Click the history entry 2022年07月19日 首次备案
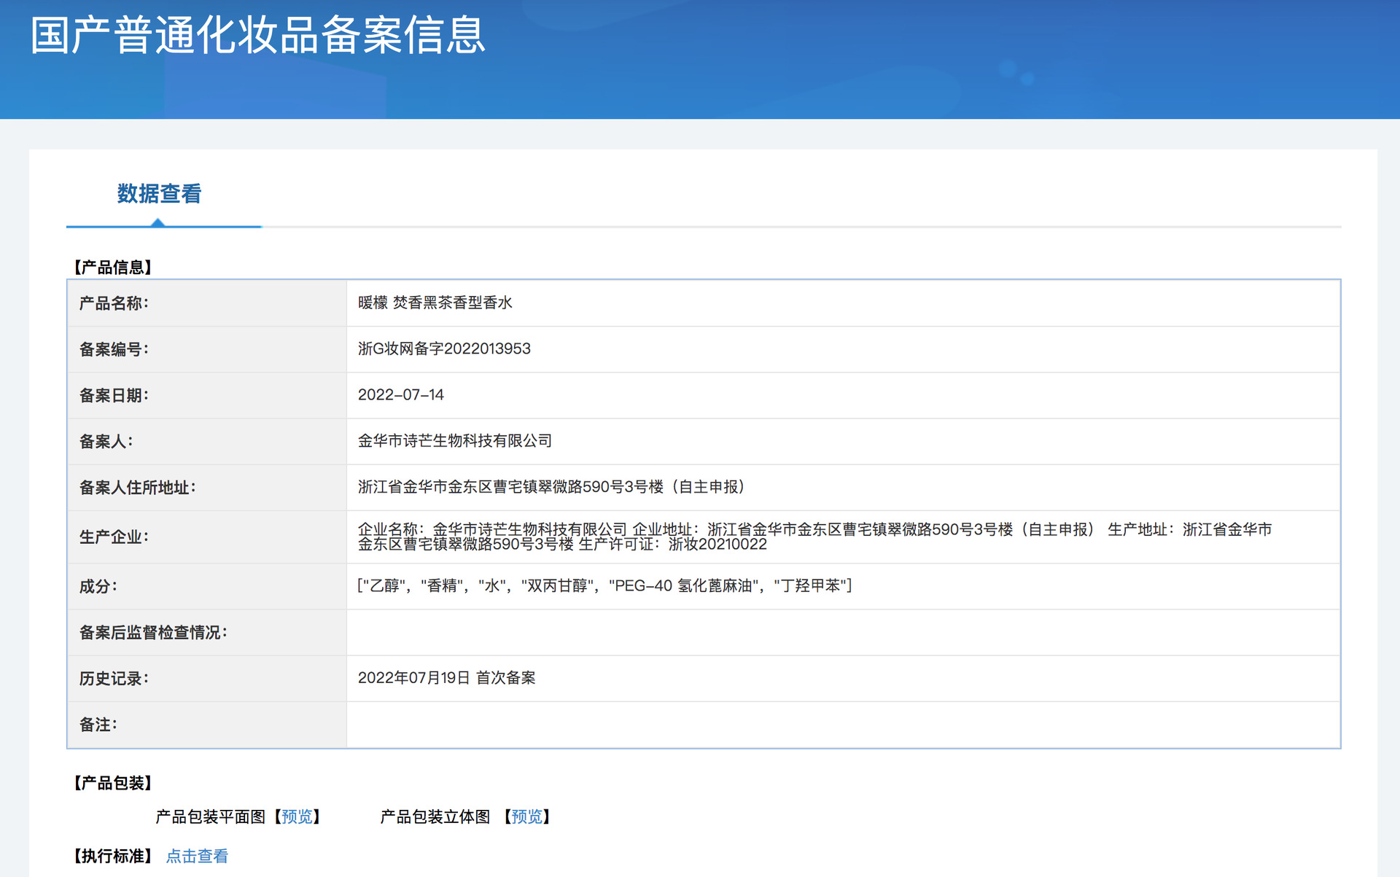The image size is (1400, 877). [x=446, y=677]
